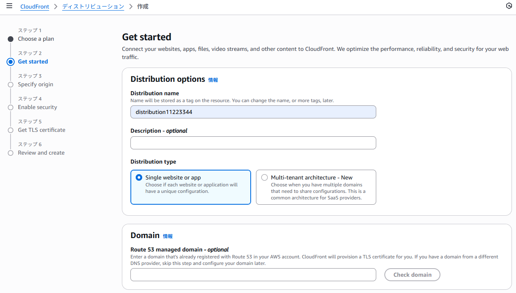Image resolution: width=516 pixels, height=293 pixels.
Task: Click the Route 53 managed domain field
Action: [x=253, y=275]
